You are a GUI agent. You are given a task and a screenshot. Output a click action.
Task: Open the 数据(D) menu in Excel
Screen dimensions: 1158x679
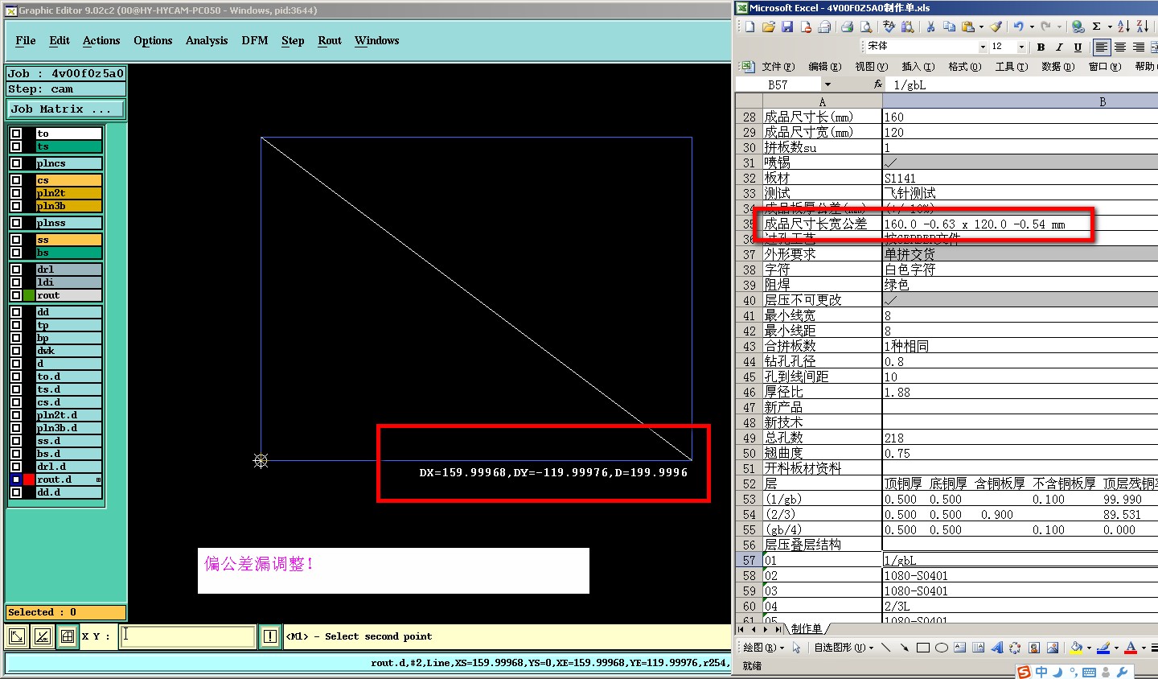pyautogui.click(x=1057, y=67)
